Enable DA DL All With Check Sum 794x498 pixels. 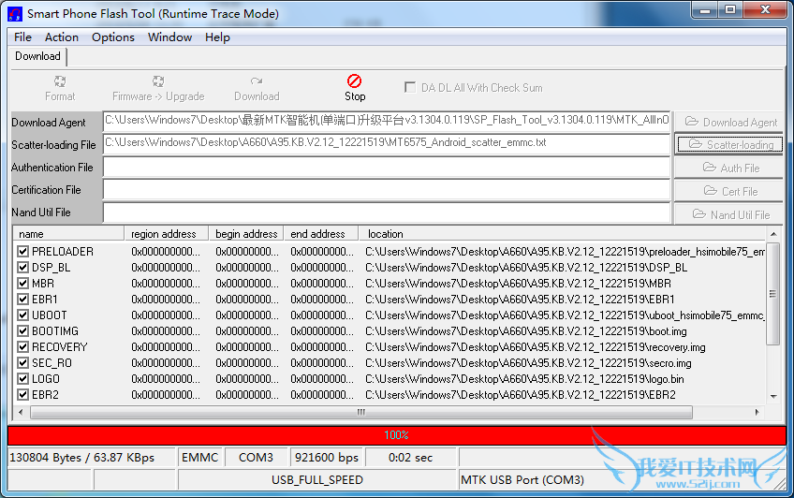tap(410, 88)
